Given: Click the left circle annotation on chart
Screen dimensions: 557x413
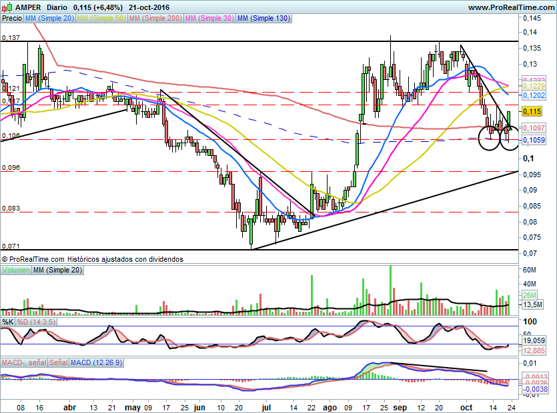Looking at the screenshot, I should [489, 139].
